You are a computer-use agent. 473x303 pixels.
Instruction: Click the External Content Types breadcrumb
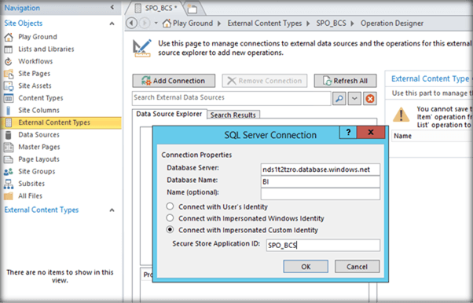coord(265,24)
